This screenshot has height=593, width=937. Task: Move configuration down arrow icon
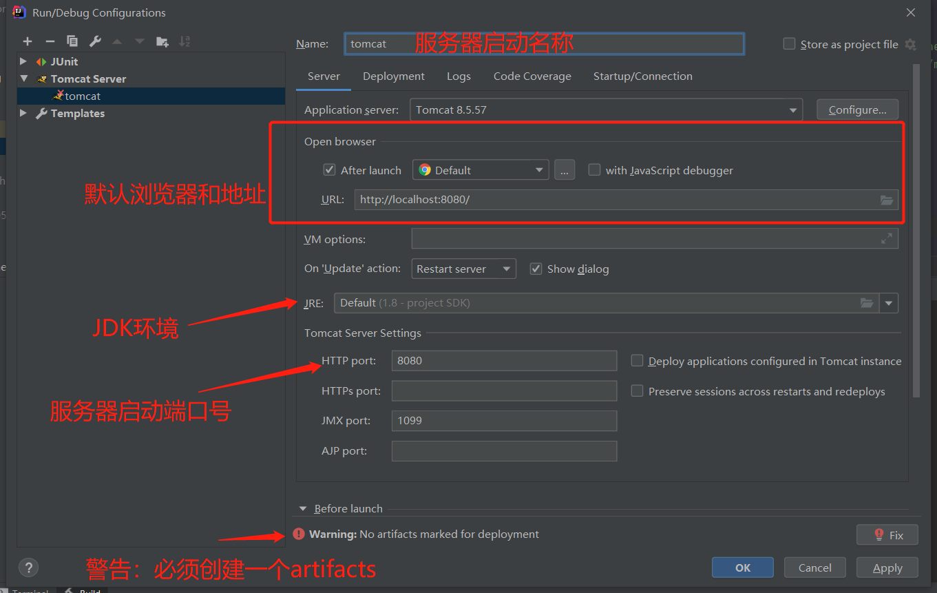[140, 41]
